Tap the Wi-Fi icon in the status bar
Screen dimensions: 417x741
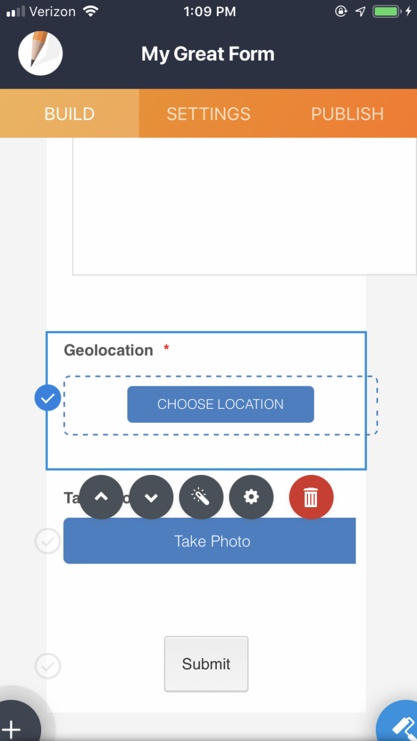click(89, 10)
